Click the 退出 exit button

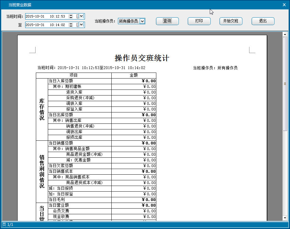(x=263, y=21)
